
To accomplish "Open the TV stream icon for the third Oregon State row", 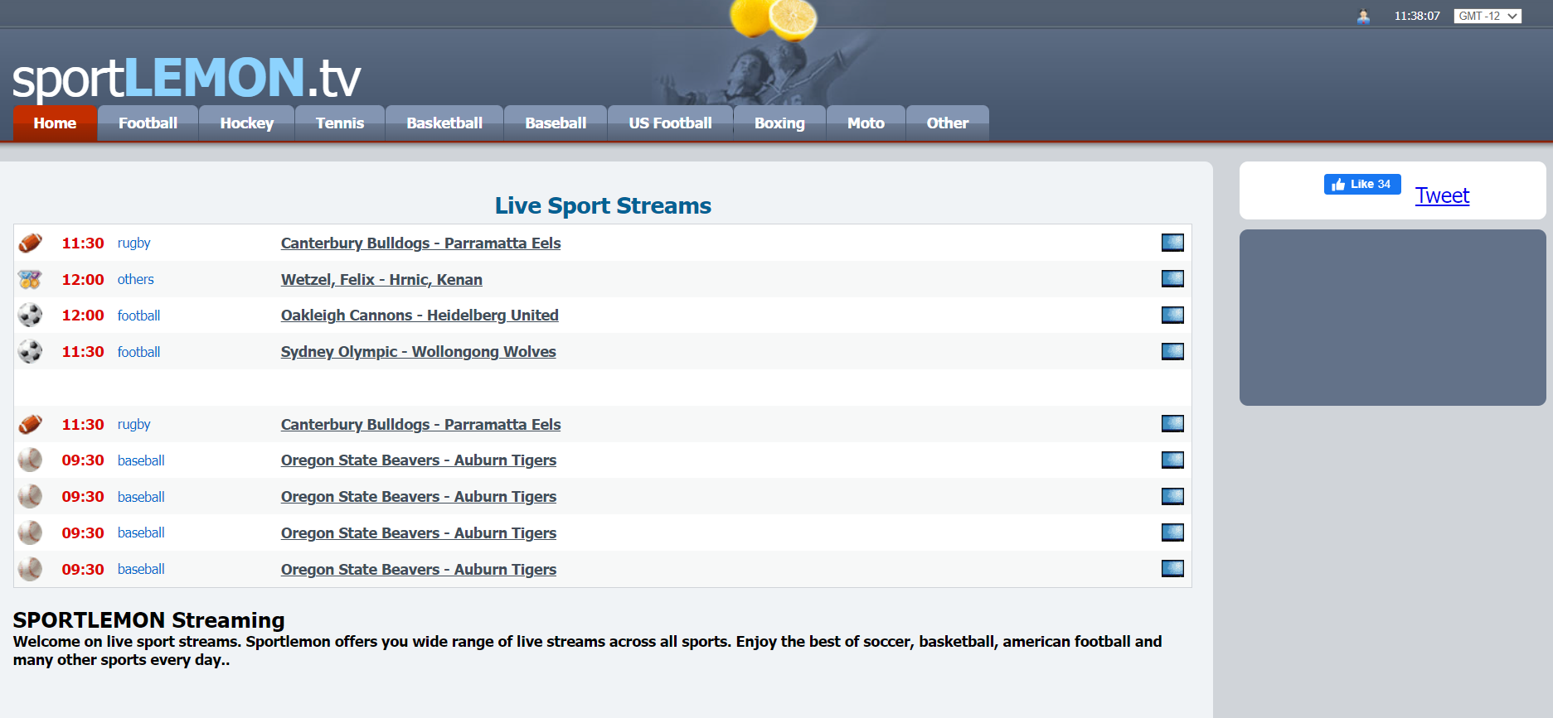I will pyautogui.click(x=1172, y=532).
